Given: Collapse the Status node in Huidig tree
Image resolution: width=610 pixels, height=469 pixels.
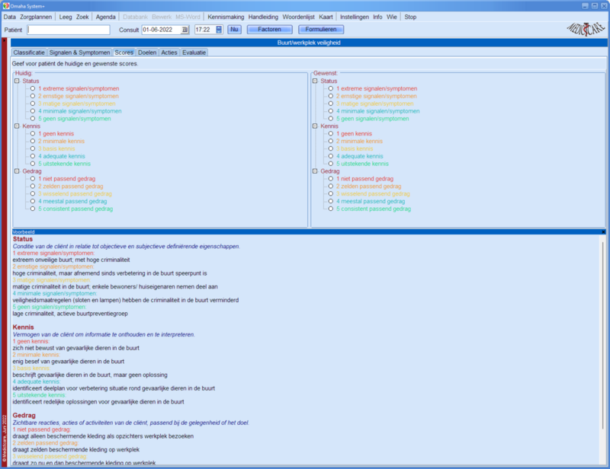Looking at the screenshot, I should point(17,81).
